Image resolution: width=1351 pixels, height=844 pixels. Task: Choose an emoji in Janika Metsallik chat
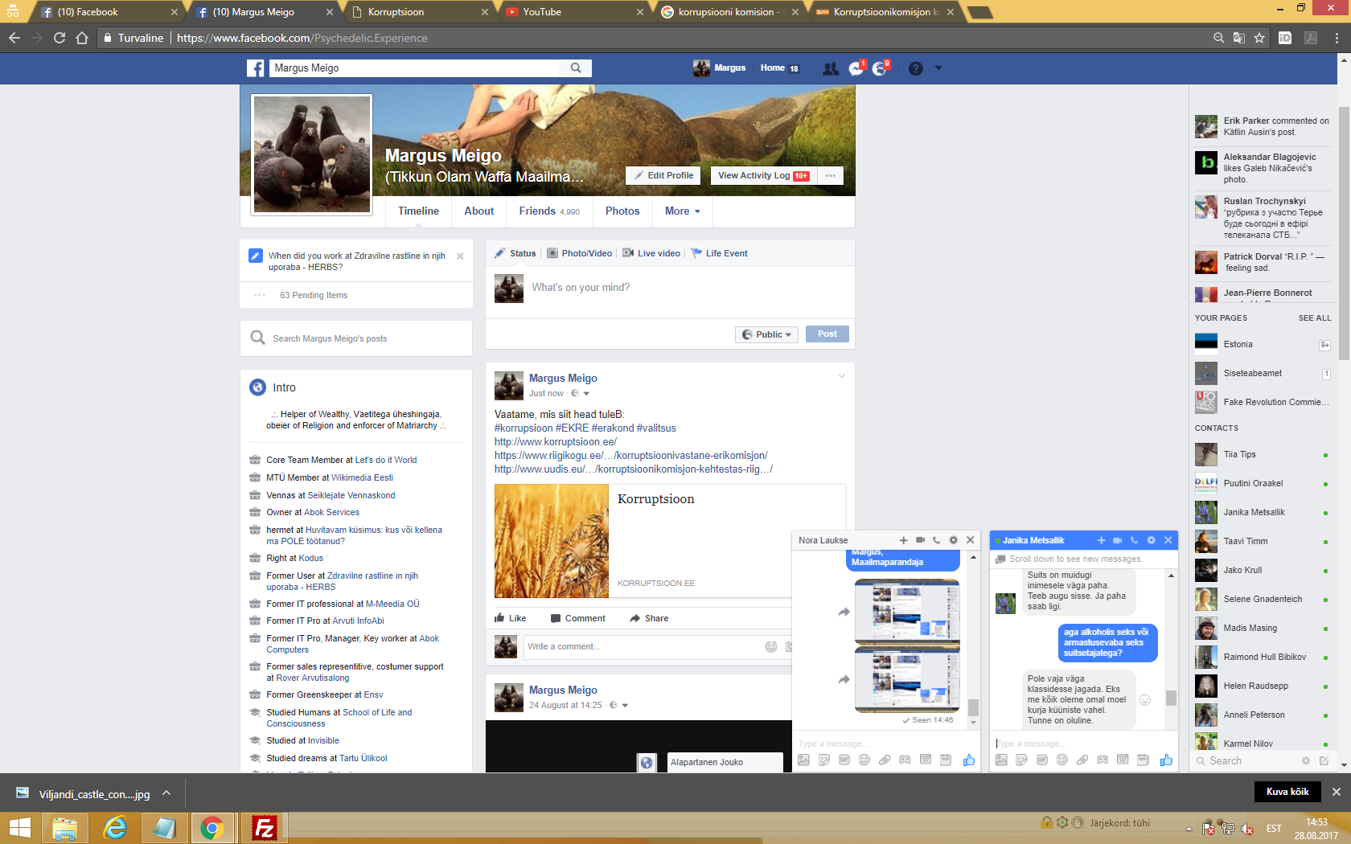pos(1061,760)
